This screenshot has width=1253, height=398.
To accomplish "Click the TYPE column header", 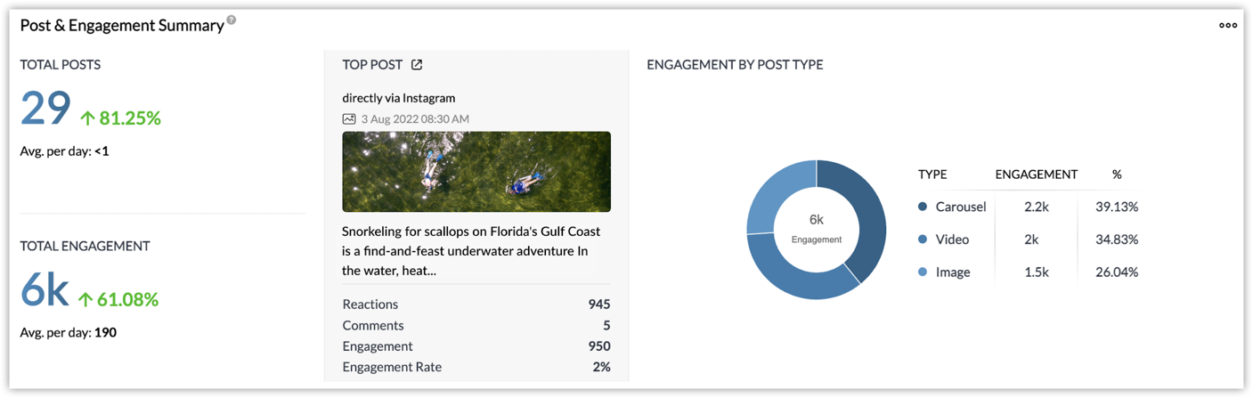I will (x=932, y=175).
